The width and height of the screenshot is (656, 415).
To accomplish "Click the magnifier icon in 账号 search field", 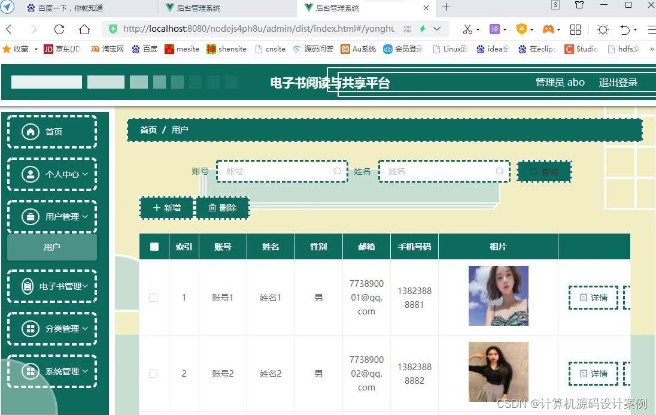I will point(337,171).
